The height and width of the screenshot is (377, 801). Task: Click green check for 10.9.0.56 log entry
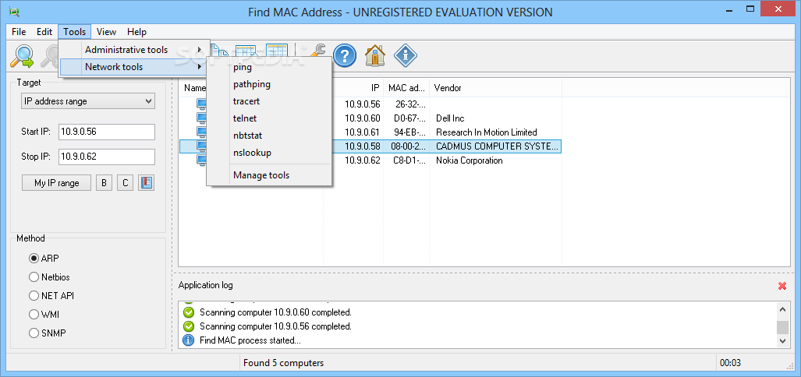[189, 326]
